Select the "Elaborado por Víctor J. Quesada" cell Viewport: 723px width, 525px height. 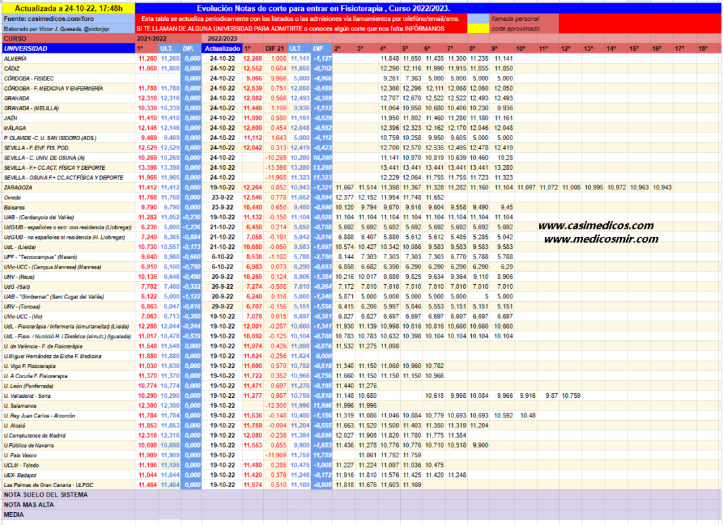(x=68, y=28)
